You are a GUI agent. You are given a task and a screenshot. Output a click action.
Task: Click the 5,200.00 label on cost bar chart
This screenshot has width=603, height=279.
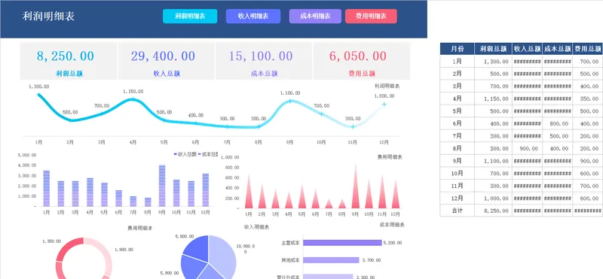coord(393,243)
